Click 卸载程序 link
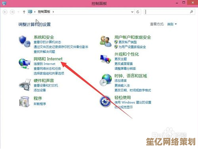This screenshot has height=149, width=198. 40,104
